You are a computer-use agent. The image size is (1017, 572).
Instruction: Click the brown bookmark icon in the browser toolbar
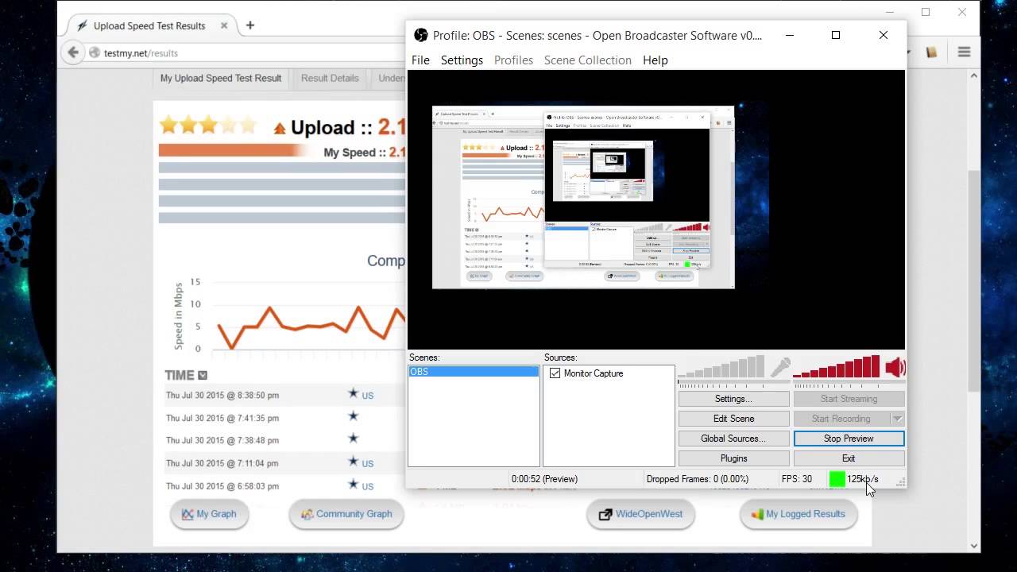coord(931,52)
